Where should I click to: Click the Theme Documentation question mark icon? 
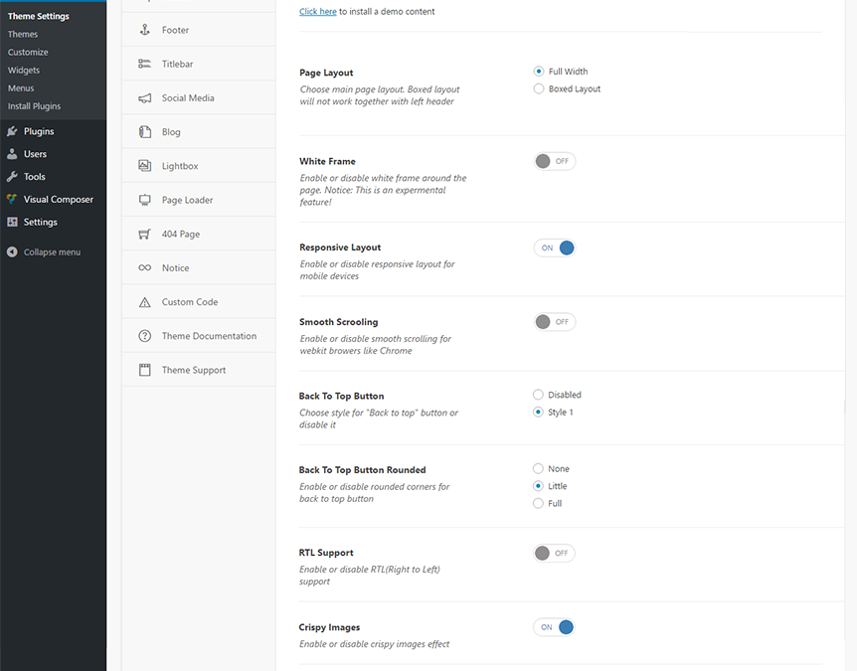pyautogui.click(x=145, y=336)
